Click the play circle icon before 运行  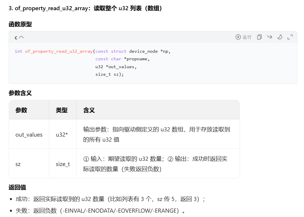tap(238, 37)
